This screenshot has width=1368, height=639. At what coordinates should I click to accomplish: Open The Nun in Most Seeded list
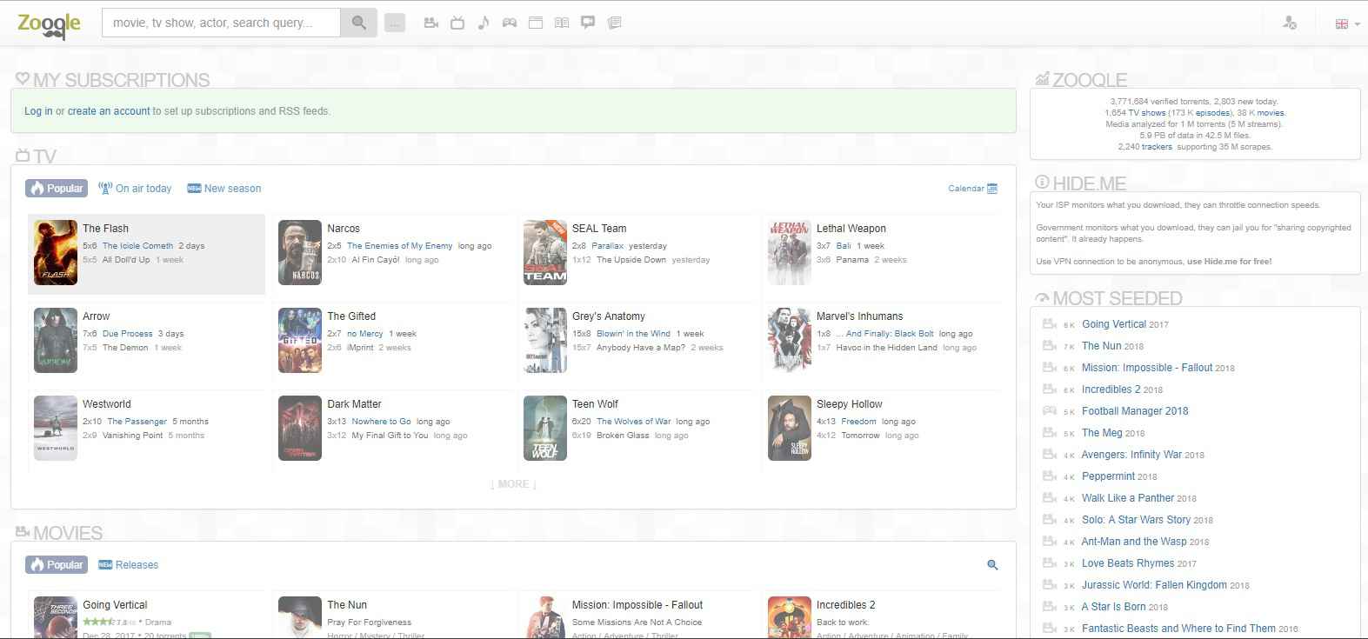click(x=1102, y=346)
